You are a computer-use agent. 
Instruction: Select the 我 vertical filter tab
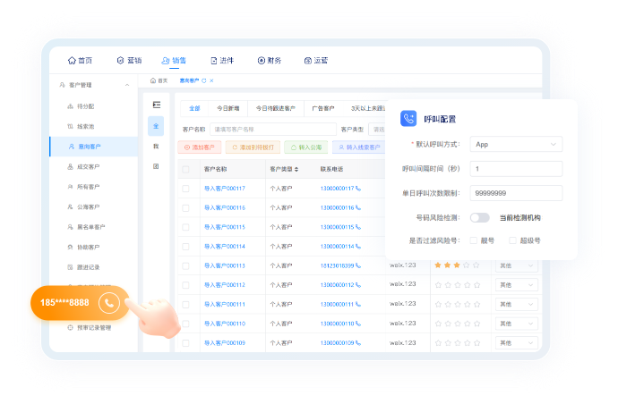(156, 147)
